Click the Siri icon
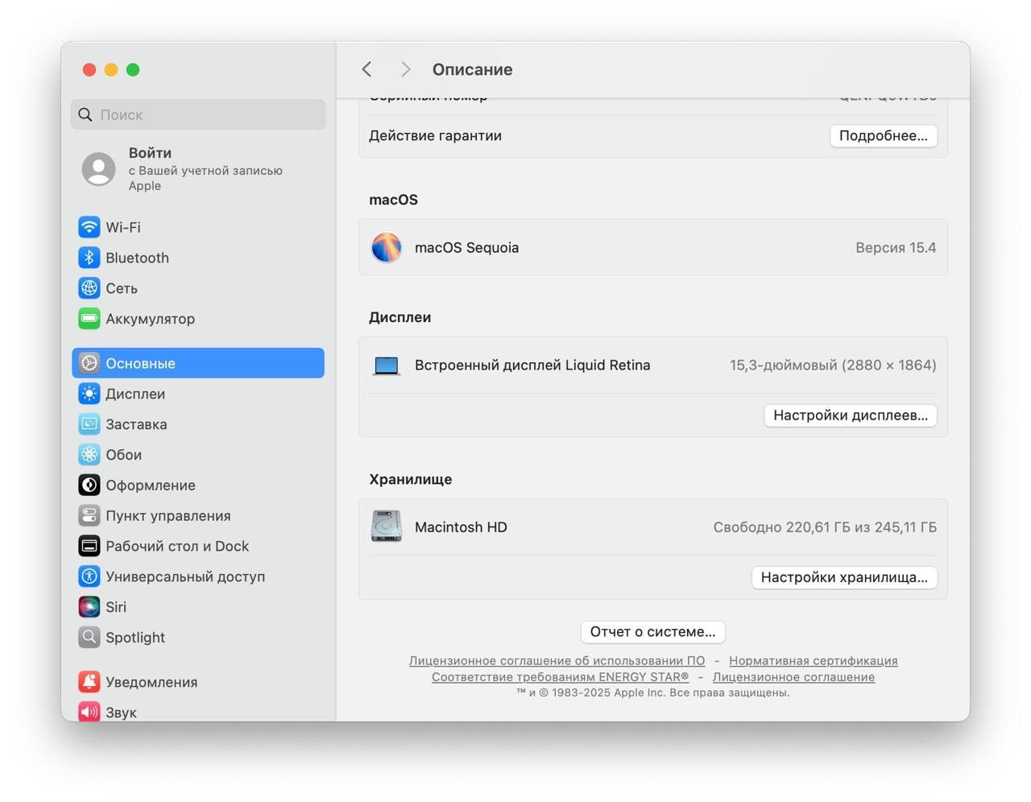This screenshot has height=802, width=1031. click(89, 607)
